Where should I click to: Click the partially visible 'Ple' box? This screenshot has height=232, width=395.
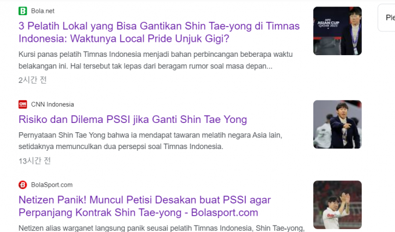[x=387, y=17]
